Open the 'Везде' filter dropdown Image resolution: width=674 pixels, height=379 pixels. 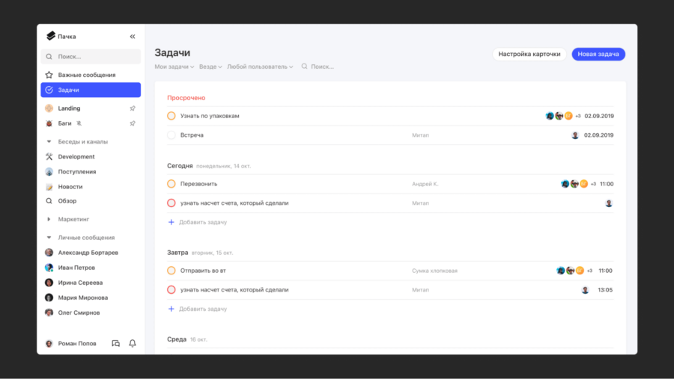pos(210,67)
